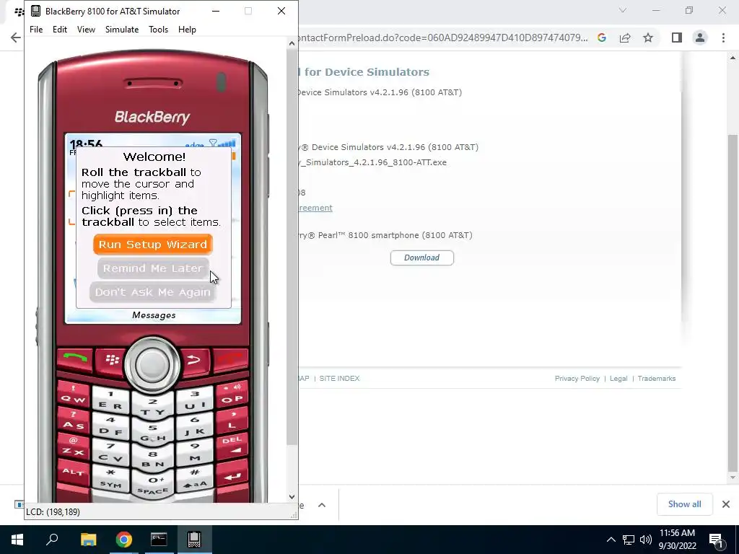Click Chrome share page icon
The height and width of the screenshot is (554, 739).
point(625,38)
